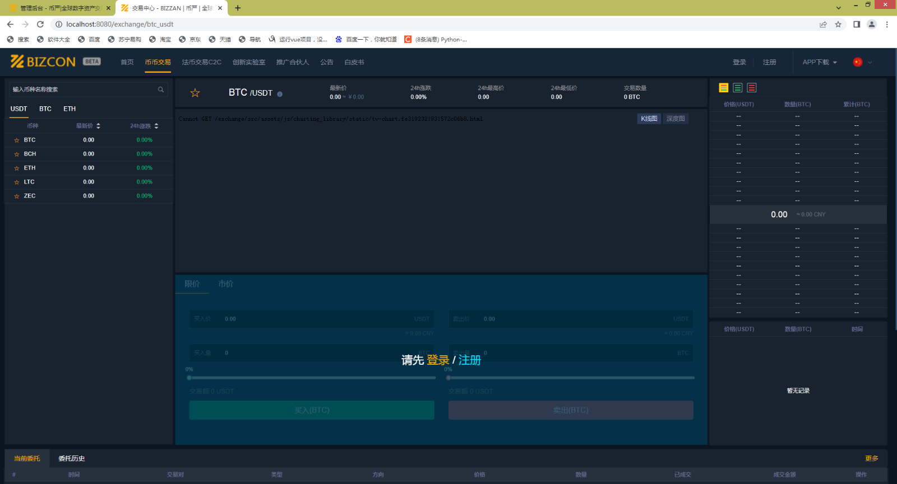Click the buy percentage slider handle
897x484 pixels.
point(189,378)
